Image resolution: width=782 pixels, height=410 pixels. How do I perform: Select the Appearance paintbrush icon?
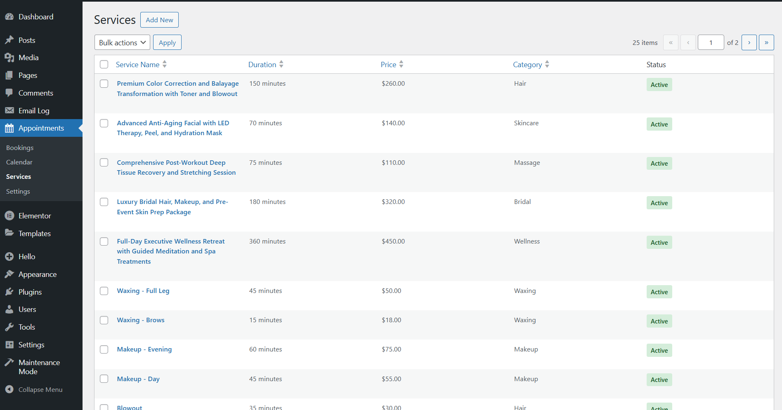click(9, 274)
